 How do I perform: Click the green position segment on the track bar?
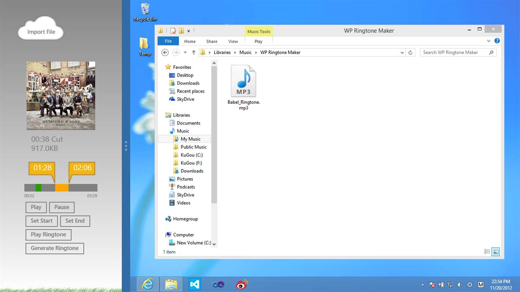[x=38, y=188]
